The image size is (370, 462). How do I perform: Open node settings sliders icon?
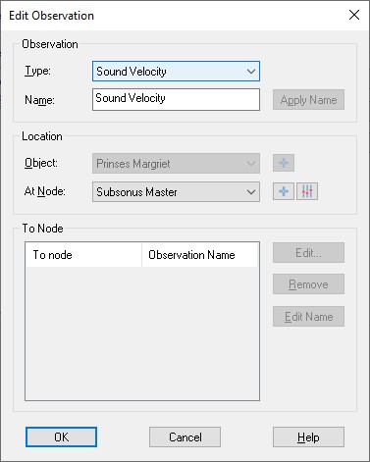307,191
